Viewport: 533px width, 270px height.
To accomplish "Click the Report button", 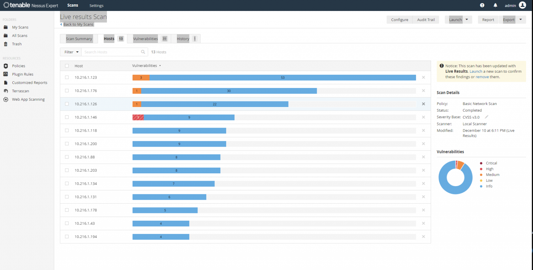I will (488, 20).
